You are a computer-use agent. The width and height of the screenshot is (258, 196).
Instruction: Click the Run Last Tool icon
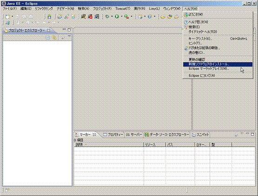pos(127,16)
